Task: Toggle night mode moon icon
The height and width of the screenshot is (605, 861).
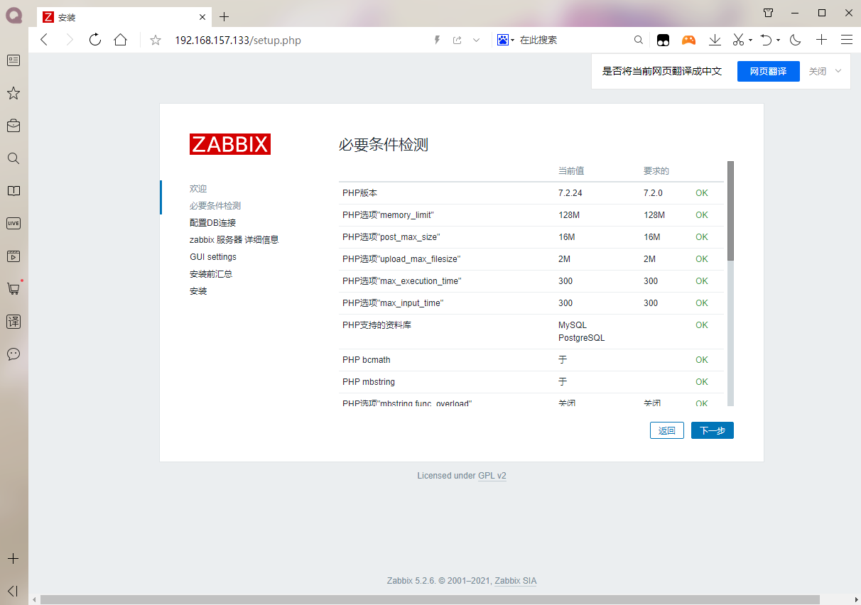Action: (796, 40)
